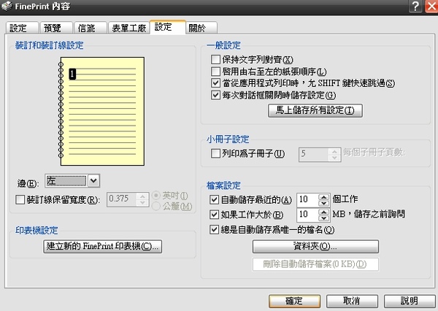Enable 保持文字列對齊 checkbox
Image resolution: width=438 pixels, height=311 pixels.
coord(215,60)
